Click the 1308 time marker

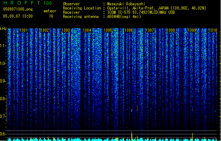(x=171, y=30)
